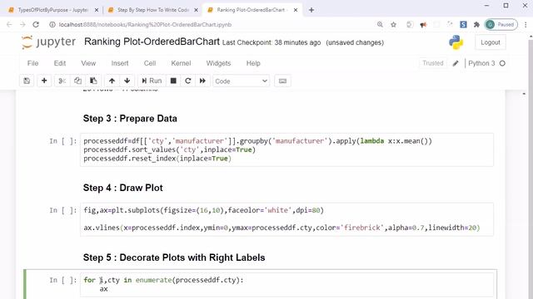Select heading Step 5 : Decorate Plots with Right Labels

pos(174,257)
